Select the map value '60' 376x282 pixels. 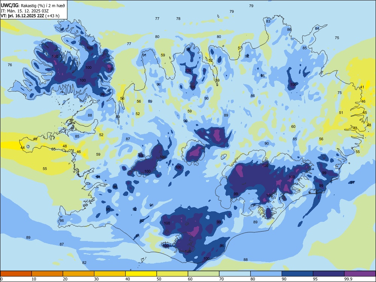(293, 126)
